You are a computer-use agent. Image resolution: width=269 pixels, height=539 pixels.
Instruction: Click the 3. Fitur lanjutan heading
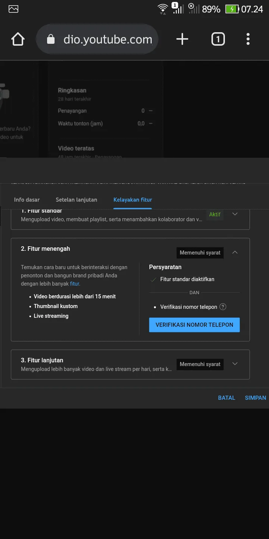point(42,360)
